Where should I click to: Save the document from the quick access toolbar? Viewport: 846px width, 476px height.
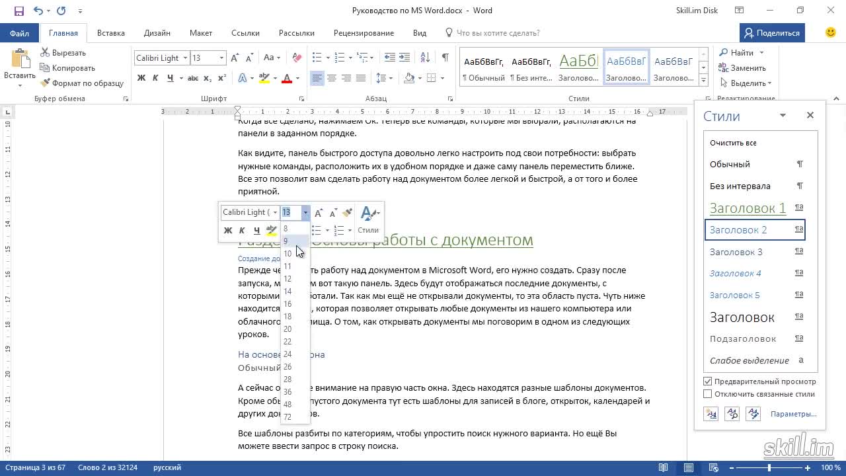tap(19, 11)
